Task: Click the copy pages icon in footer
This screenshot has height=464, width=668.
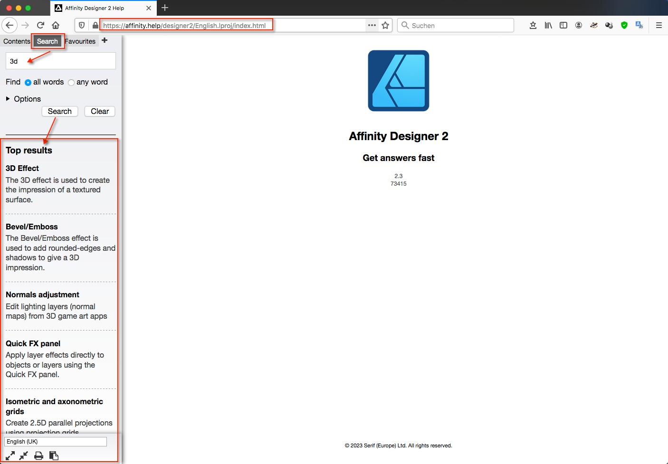Action: coord(54,456)
